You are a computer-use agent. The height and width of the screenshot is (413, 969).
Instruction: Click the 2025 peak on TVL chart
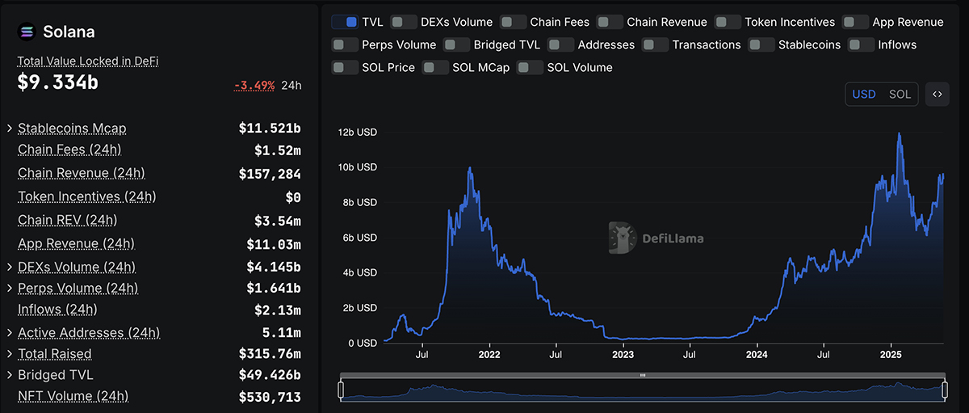[x=899, y=134]
